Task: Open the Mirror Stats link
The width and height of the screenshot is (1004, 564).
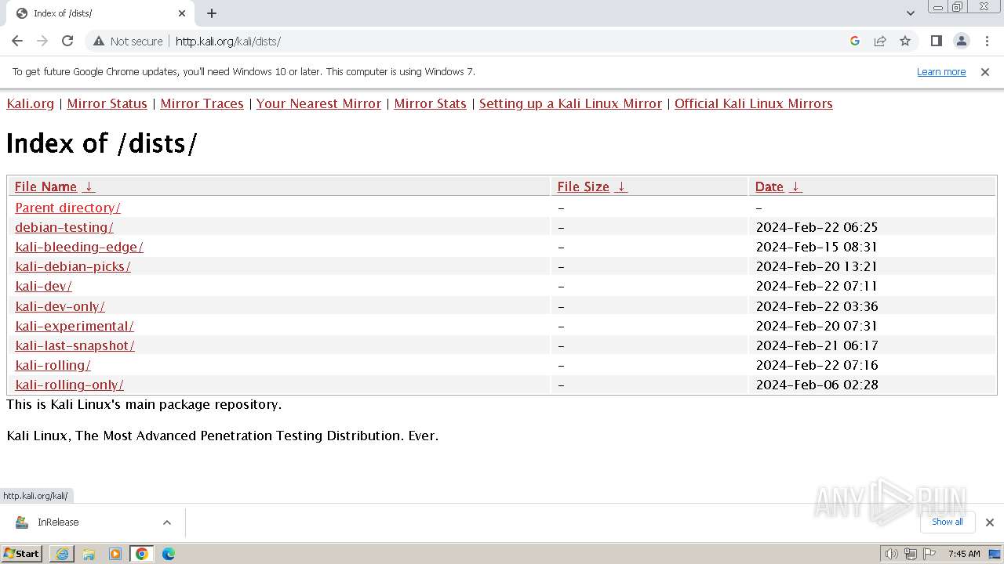Action: click(x=430, y=103)
